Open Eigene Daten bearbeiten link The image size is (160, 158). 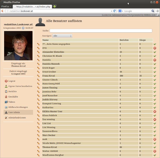coord(20,86)
